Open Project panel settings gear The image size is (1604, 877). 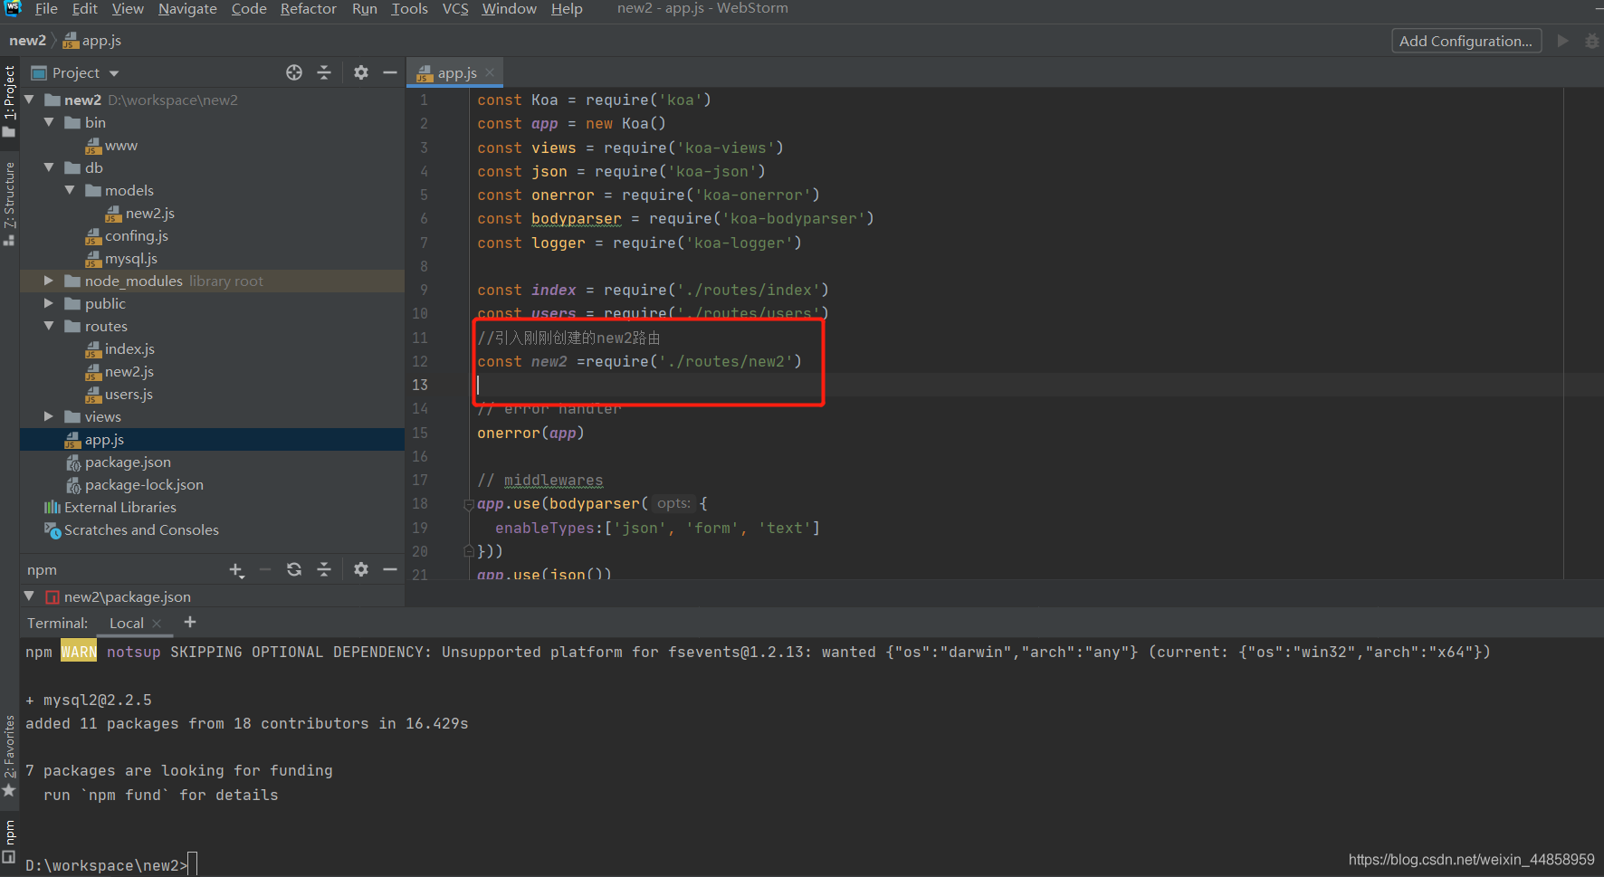click(x=361, y=73)
